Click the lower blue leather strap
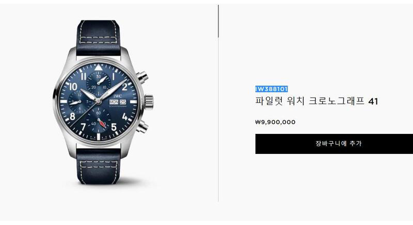 pyautogui.click(x=98, y=166)
